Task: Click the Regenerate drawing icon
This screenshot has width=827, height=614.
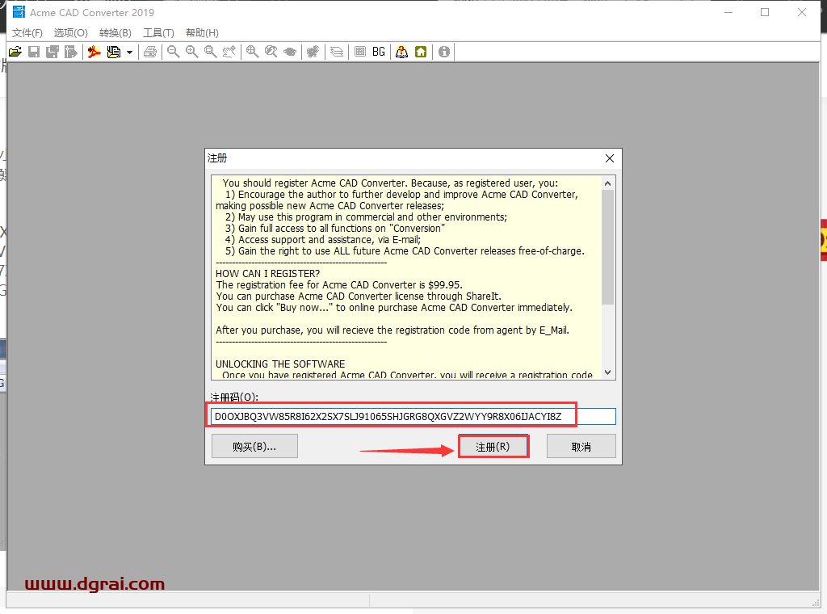Action: pyautogui.click(x=313, y=52)
